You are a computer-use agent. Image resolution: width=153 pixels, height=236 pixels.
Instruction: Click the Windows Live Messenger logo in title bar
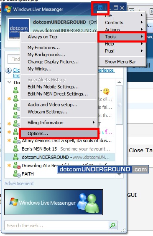point(8,9)
